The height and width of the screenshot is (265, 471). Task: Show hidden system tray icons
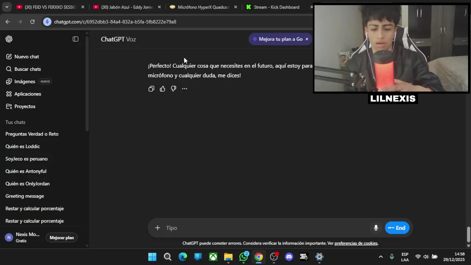point(381,257)
